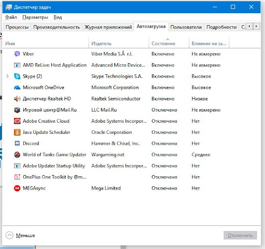Click the Microsoft OneDrive cloud icon
The image size is (265, 249).
coord(17,88)
